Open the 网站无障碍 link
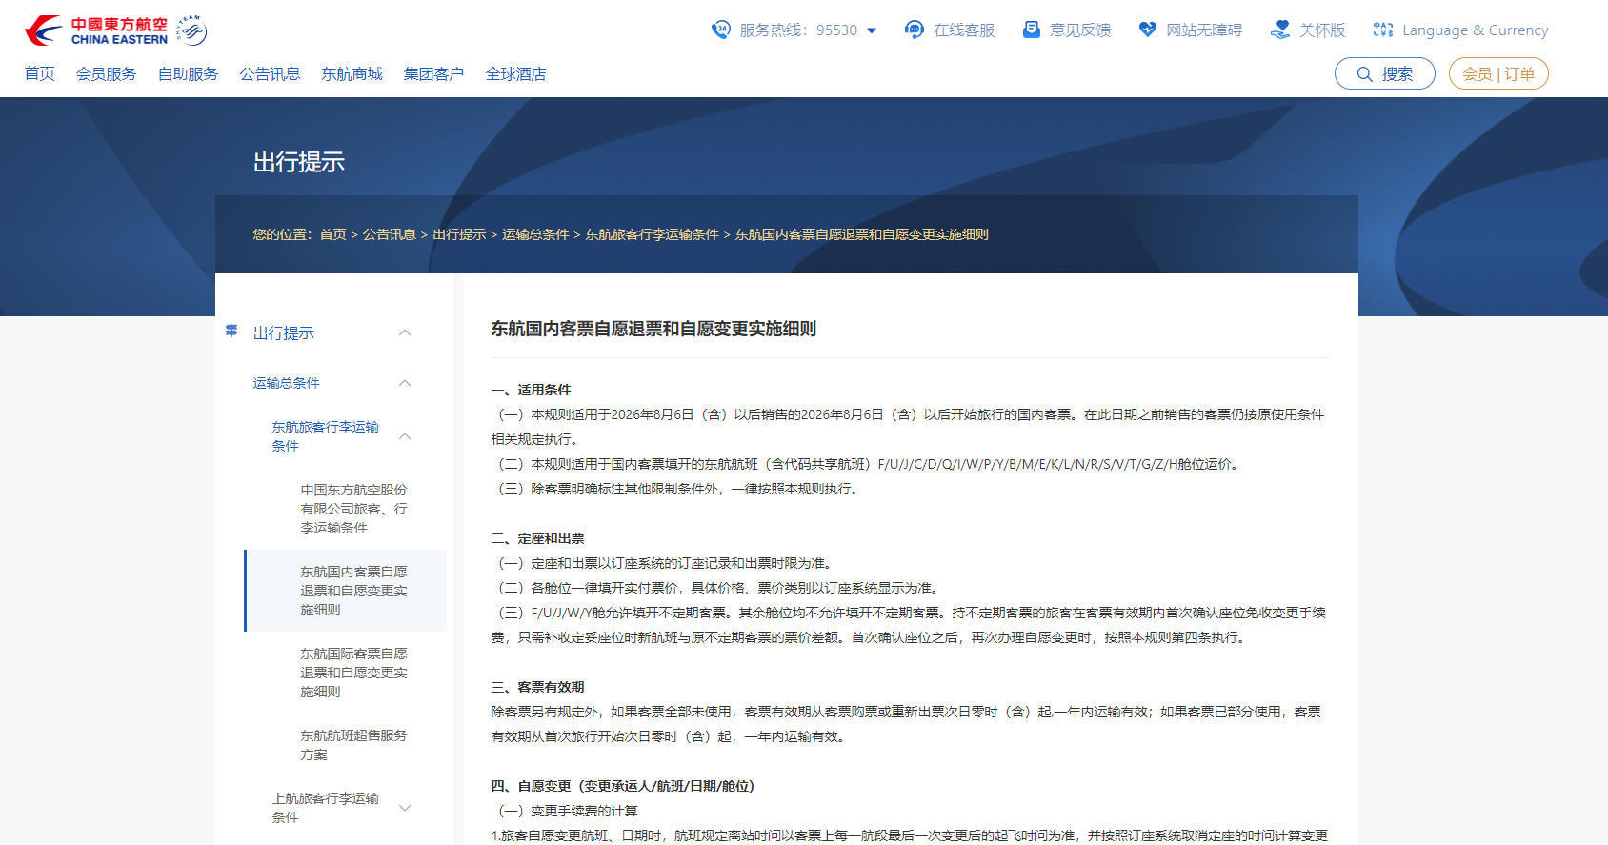Screen dimensions: 1608x845 click(1204, 30)
